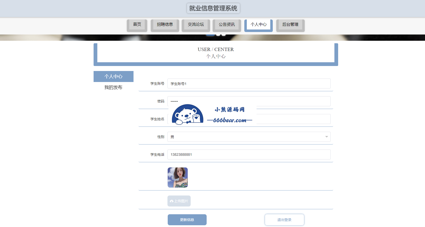Open 我的发布 in the sidebar
The image size is (425, 227).
114,87
